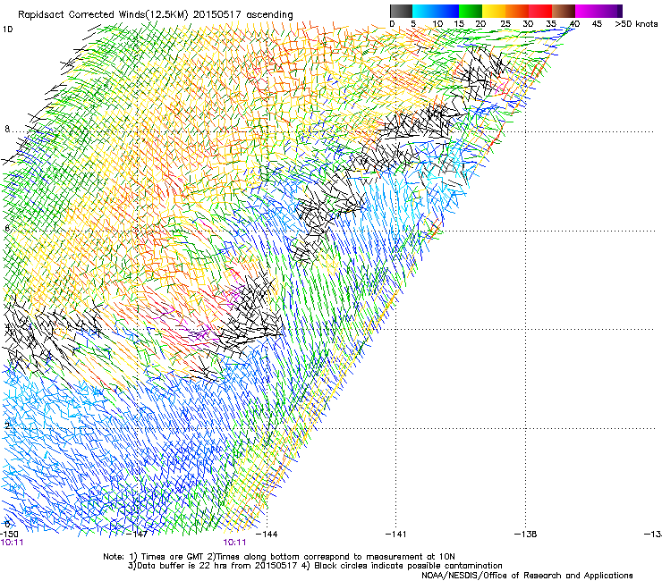Select the cyan 5-10 knots legend color
This screenshot has height=581, width=662.
click(423, 11)
